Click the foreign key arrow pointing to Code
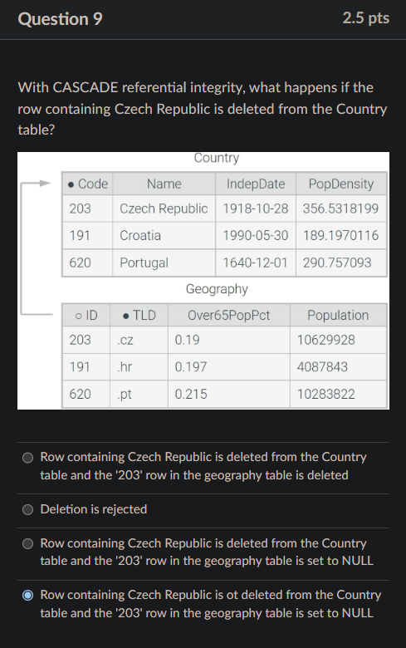 click(x=36, y=184)
